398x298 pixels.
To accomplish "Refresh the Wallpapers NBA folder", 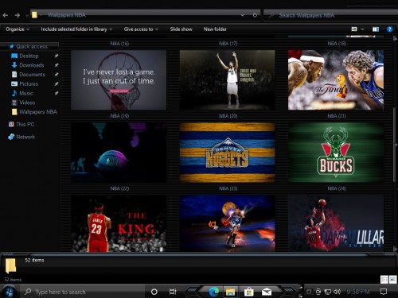I will click(255, 15).
